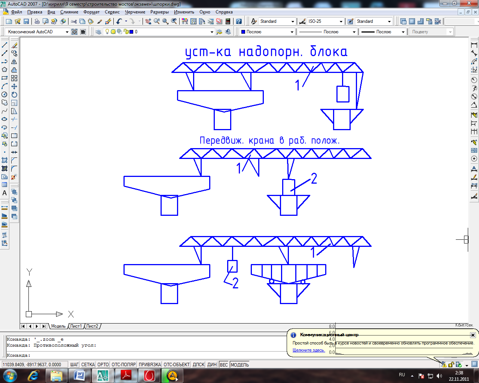479x383 pixels.
Task: Select the Polygon drawing tool
Action: coord(4,70)
